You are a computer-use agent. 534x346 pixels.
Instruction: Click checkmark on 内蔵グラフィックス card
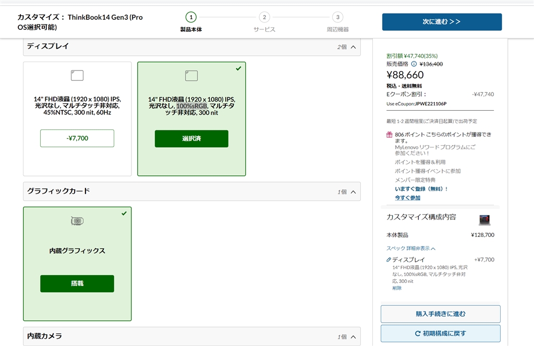[124, 213]
